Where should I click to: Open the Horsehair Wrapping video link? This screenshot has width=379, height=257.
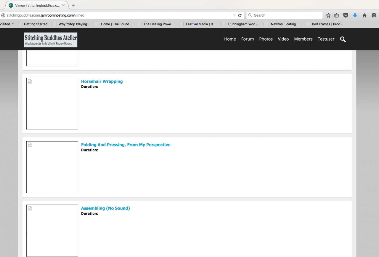(x=102, y=81)
